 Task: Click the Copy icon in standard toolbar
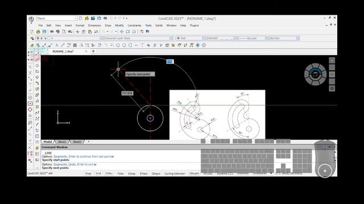(x=84, y=32)
